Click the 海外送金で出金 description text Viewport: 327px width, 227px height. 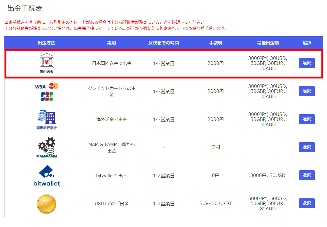[111, 119]
